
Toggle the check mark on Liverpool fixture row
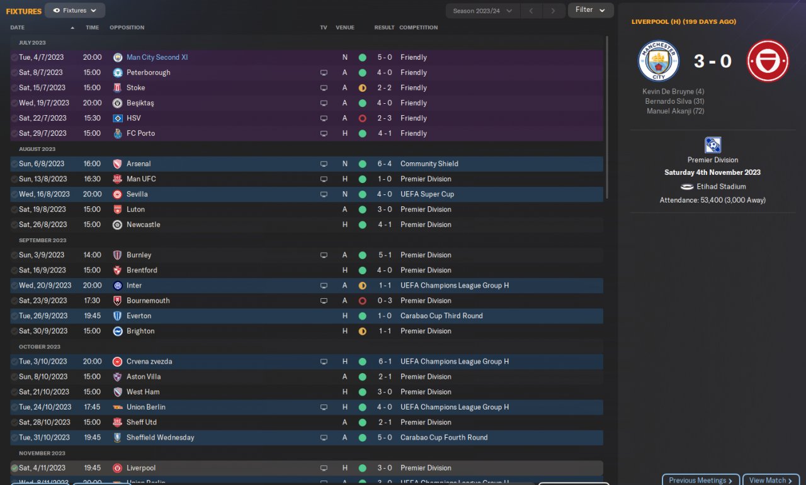click(x=14, y=468)
